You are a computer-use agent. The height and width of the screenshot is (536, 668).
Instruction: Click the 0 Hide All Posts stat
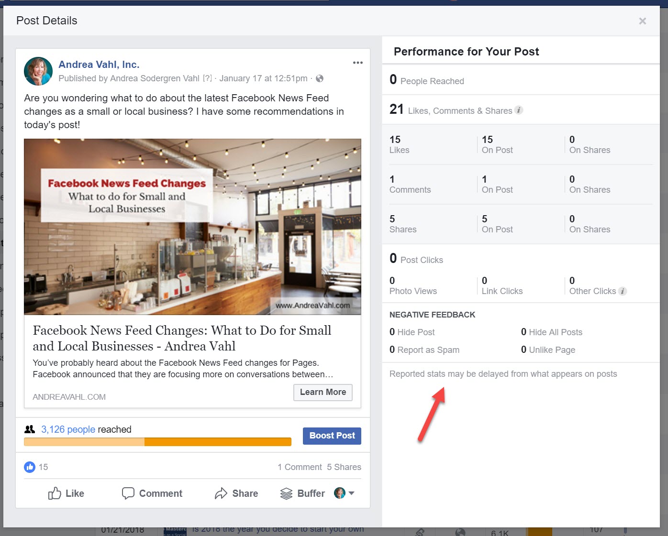[x=552, y=332]
